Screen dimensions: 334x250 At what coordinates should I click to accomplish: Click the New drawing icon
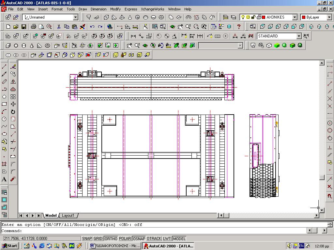[8, 27]
